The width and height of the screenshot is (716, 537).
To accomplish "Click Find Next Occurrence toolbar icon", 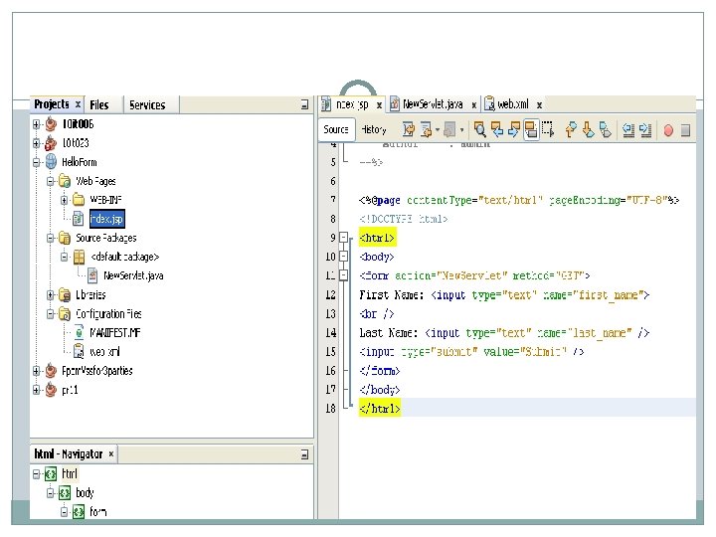I will (x=513, y=129).
